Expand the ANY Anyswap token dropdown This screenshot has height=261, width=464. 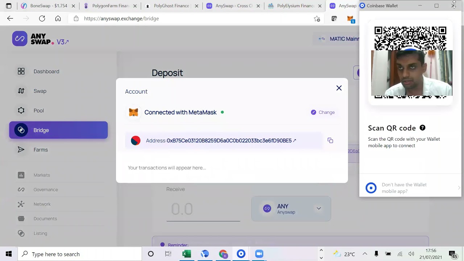[291, 209]
